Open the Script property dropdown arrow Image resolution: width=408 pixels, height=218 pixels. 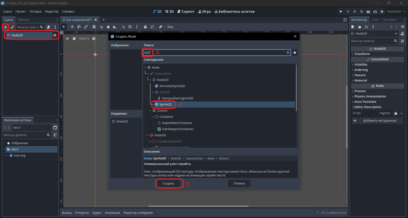(401, 113)
